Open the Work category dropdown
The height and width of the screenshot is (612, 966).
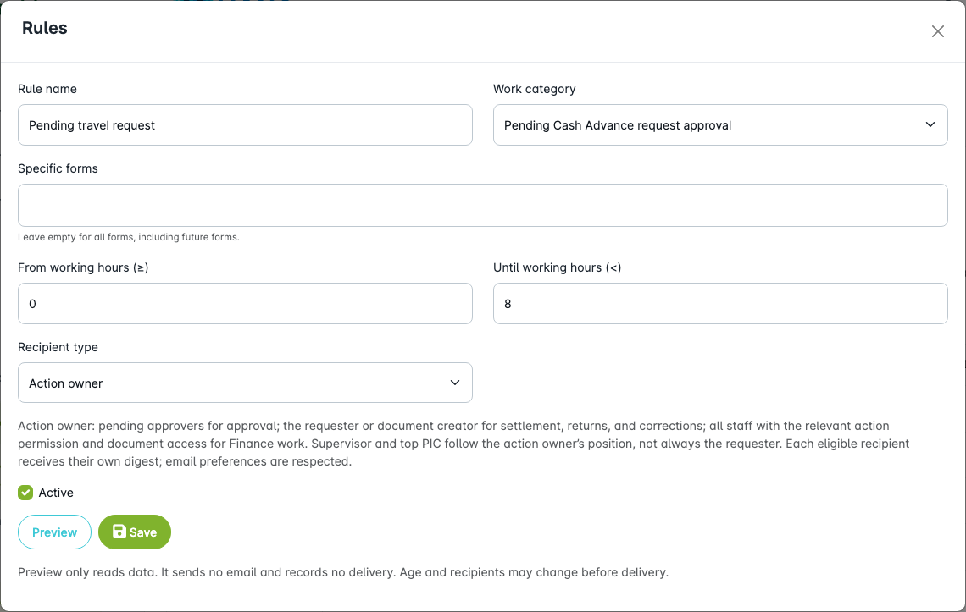pyautogui.click(x=720, y=125)
